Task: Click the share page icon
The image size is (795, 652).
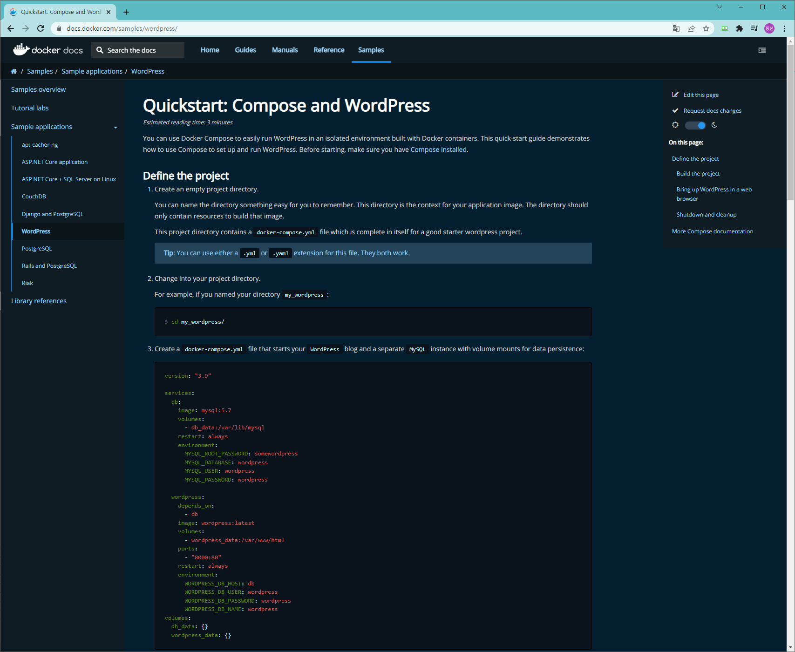Action: coord(691,28)
